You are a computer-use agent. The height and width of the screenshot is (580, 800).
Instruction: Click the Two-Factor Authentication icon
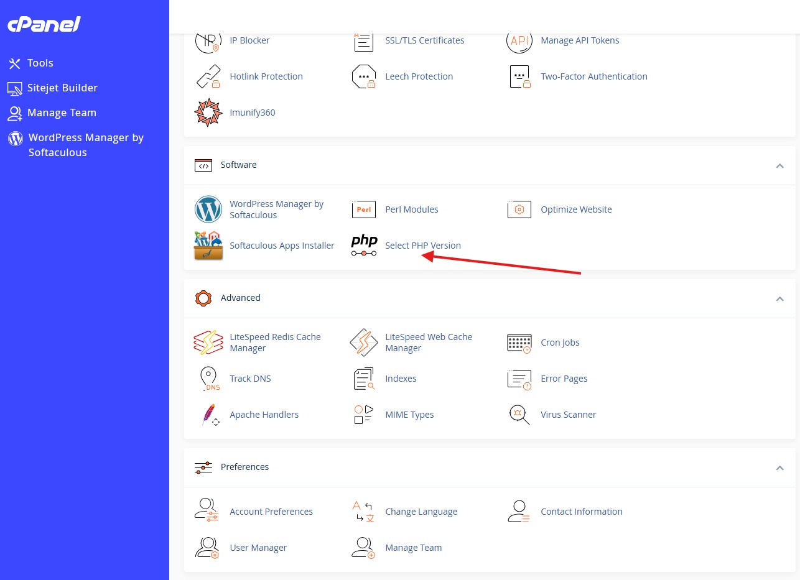click(x=519, y=76)
